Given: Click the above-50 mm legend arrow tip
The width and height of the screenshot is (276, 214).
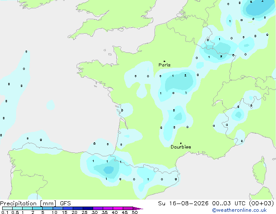Looking at the screenshot, I should coord(138,208).
